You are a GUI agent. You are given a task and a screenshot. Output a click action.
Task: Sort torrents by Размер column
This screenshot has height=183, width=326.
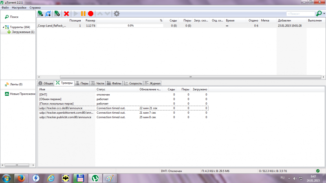(x=90, y=20)
